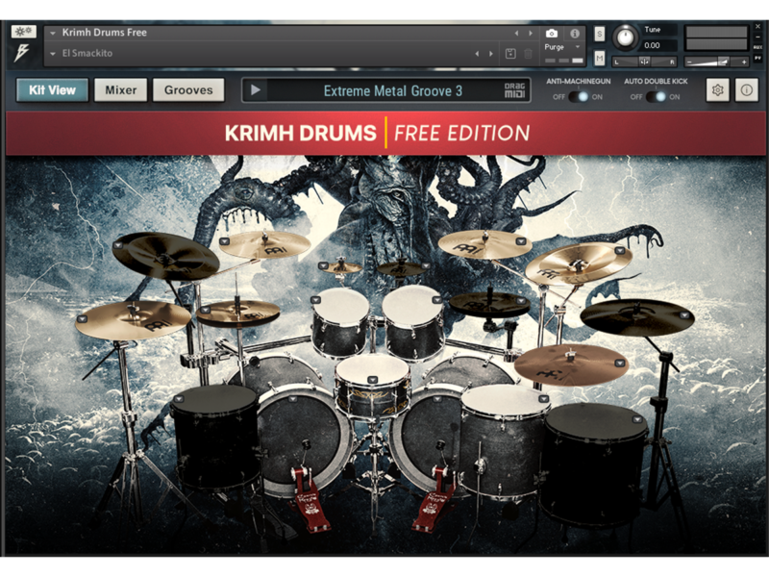
Task: Toggle the Anti-Machinegun switch
Action: [x=578, y=97]
